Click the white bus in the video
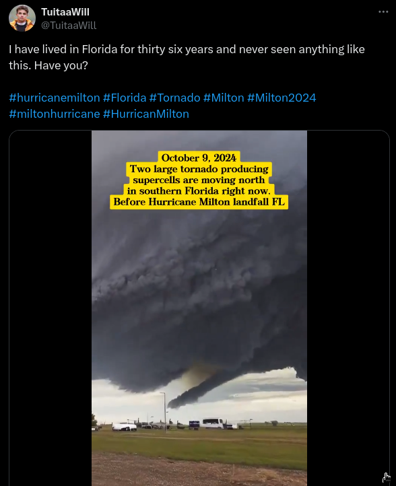 [214, 423]
